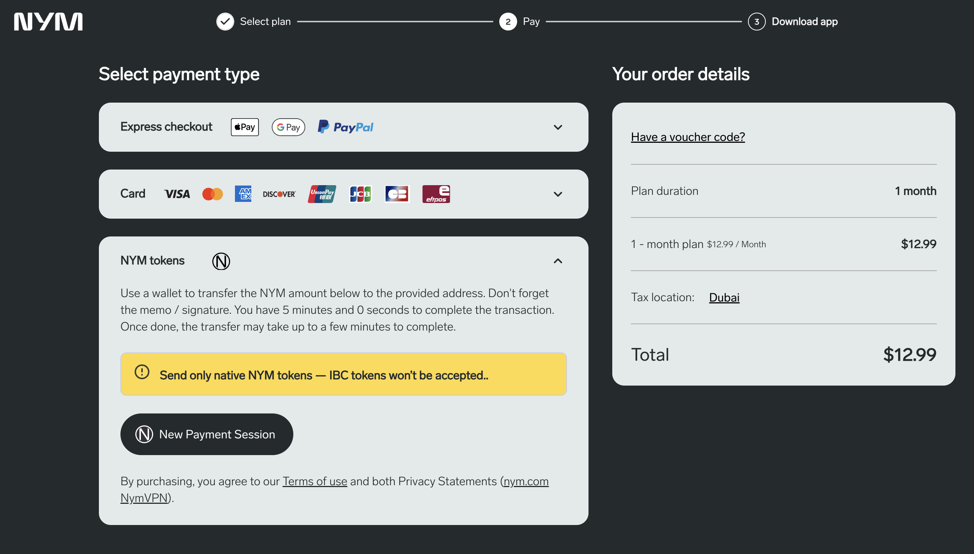
Task: Expand the Express checkout section
Action: (558, 127)
